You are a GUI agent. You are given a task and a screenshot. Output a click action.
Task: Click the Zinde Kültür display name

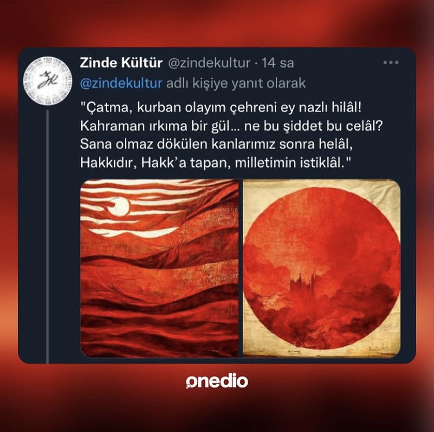(x=121, y=63)
